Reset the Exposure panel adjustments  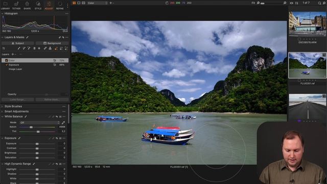point(57,138)
